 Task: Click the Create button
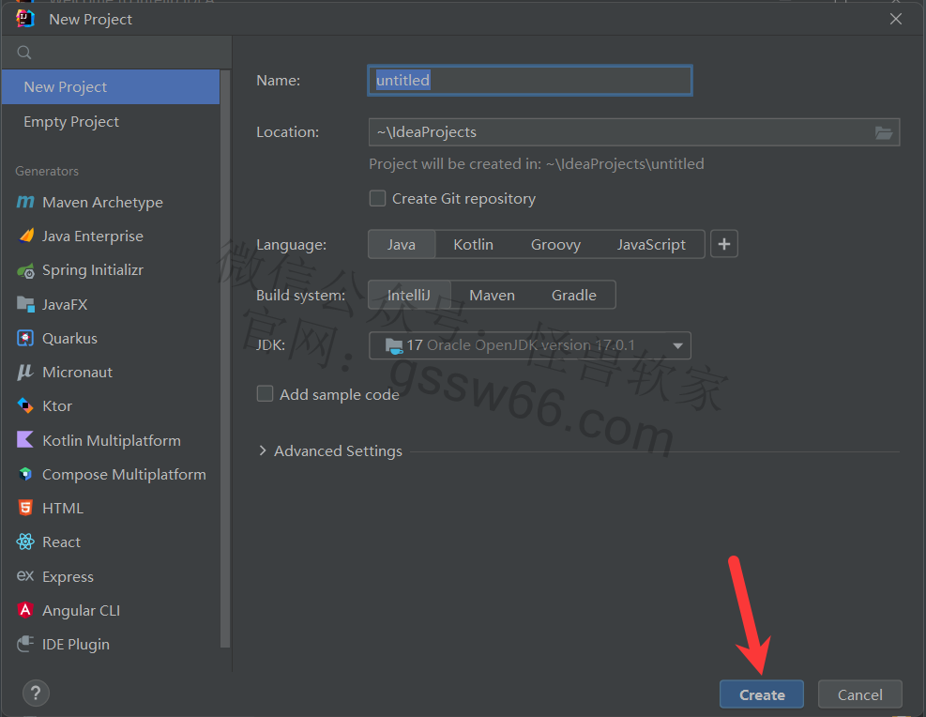tap(761, 694)
